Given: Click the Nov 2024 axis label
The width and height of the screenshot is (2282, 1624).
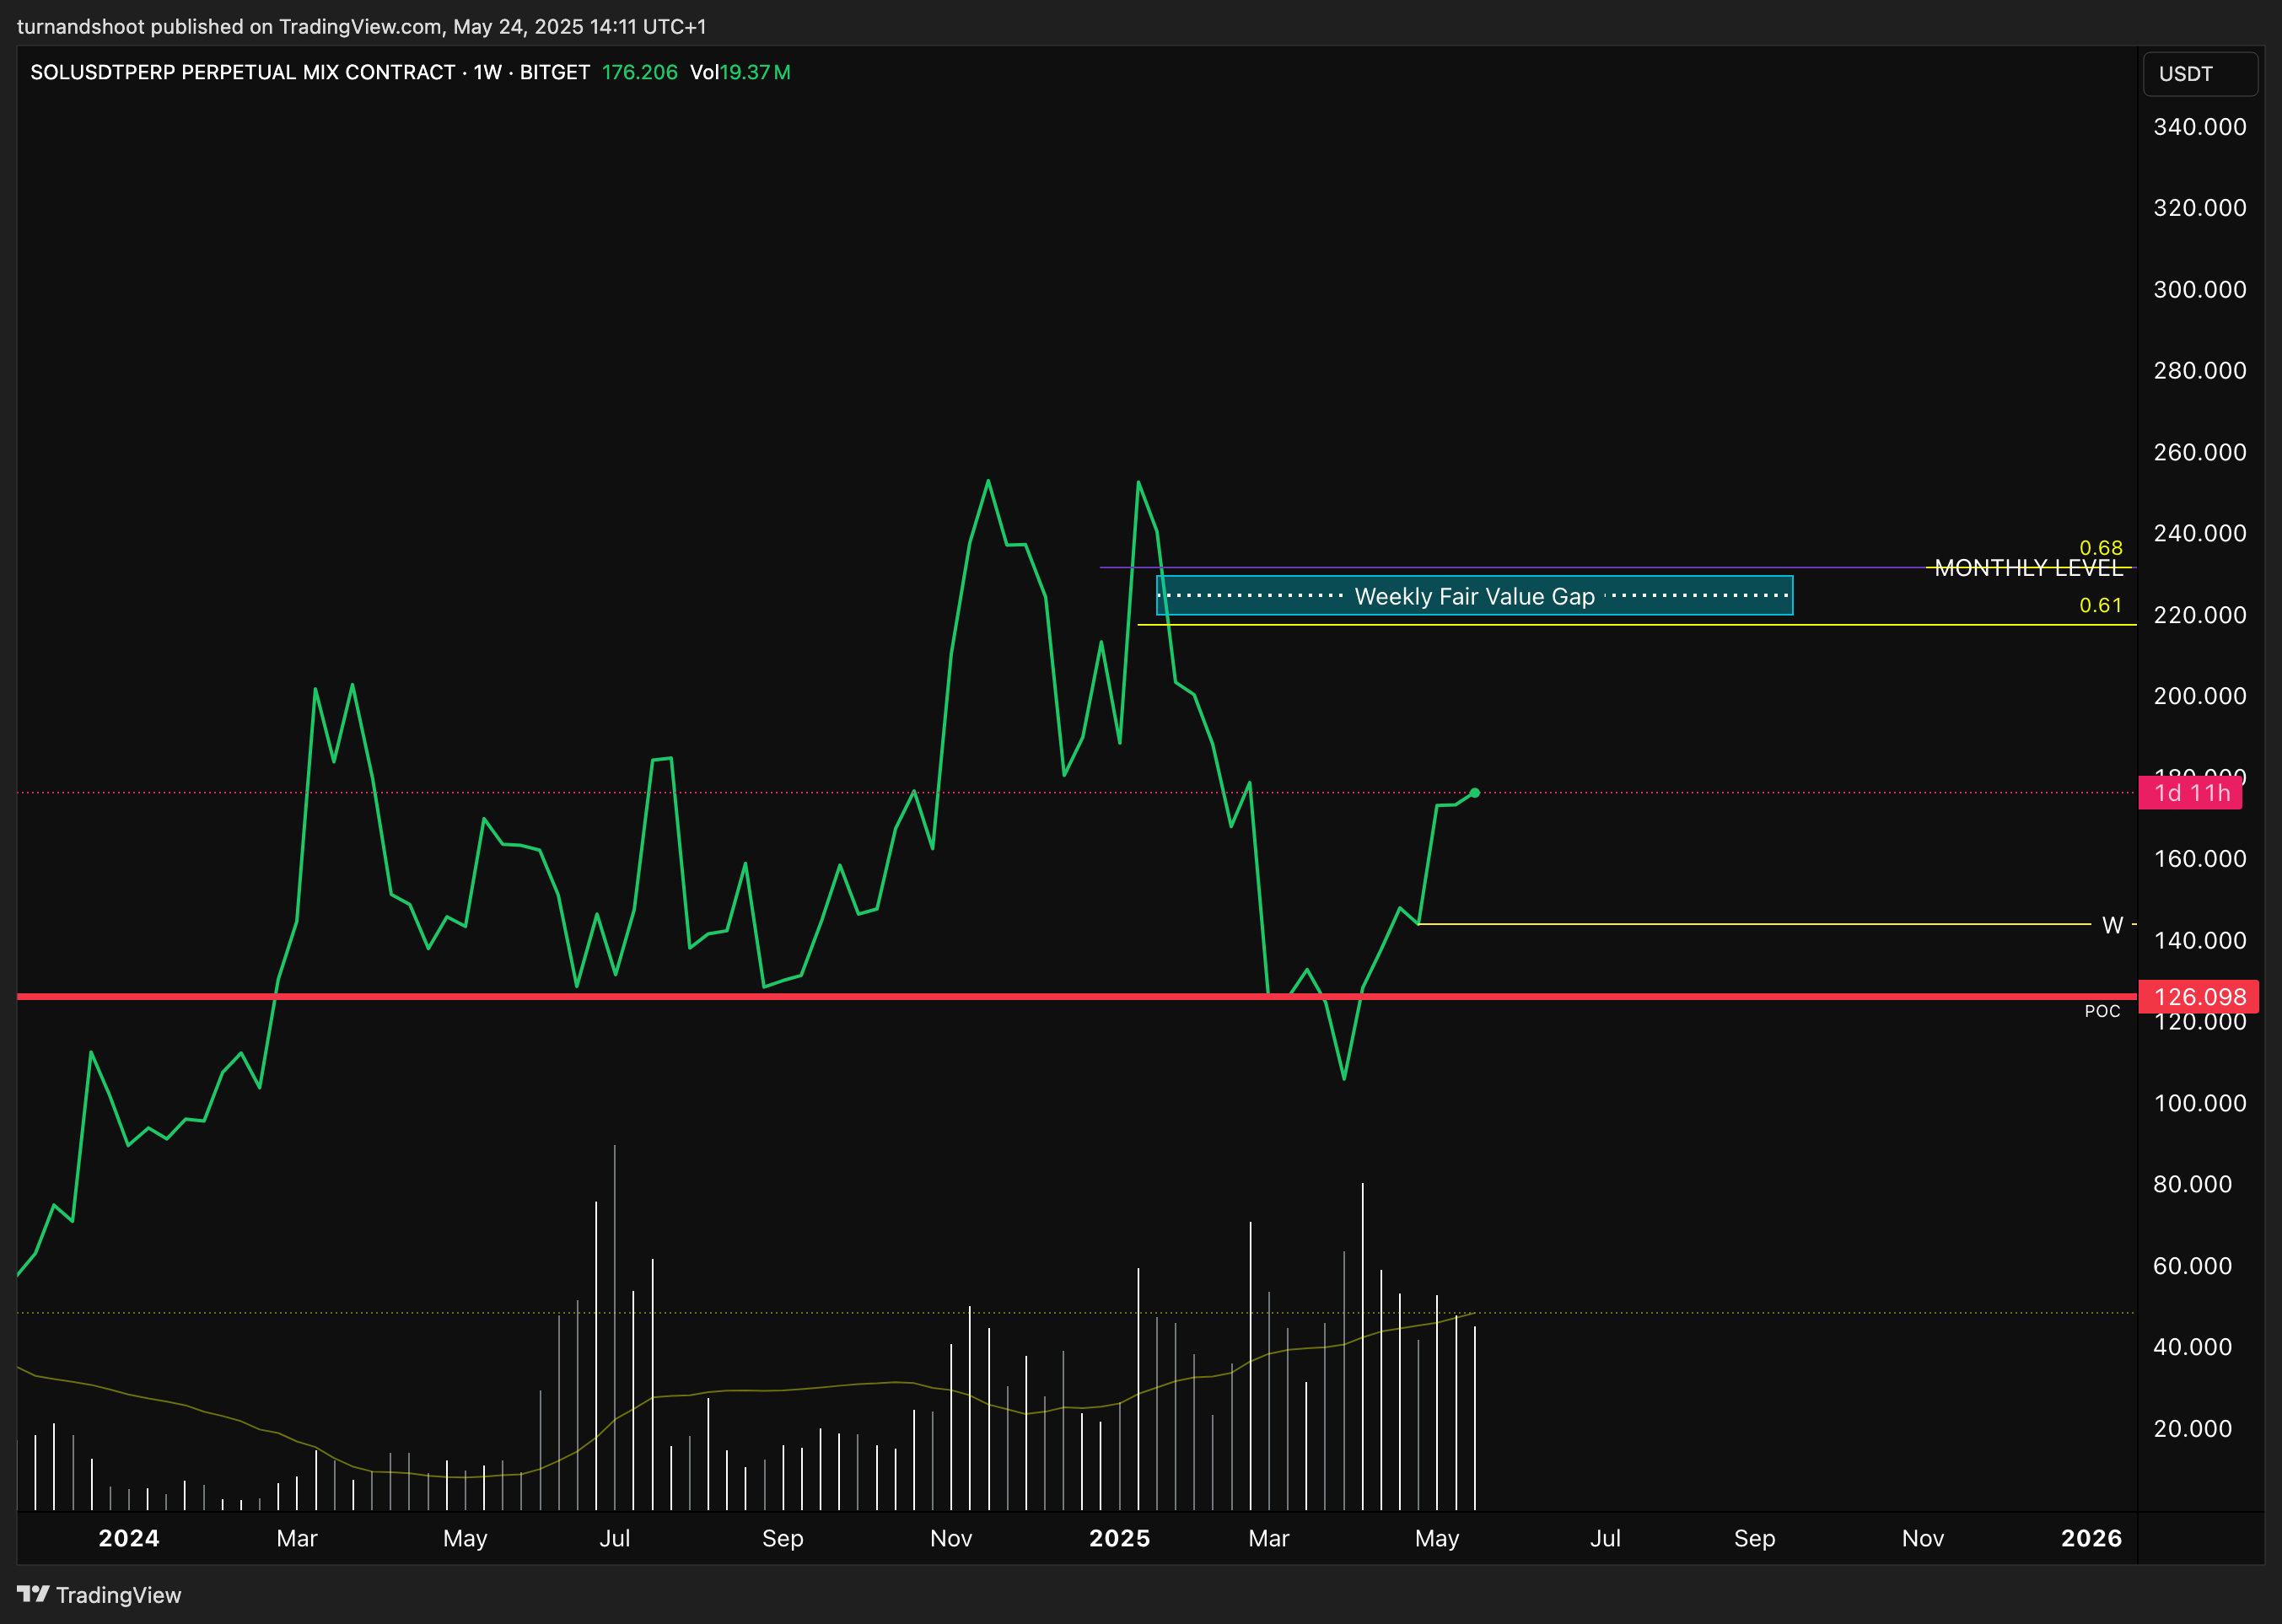Looking at the screenshot, I should pos(951,1538).
